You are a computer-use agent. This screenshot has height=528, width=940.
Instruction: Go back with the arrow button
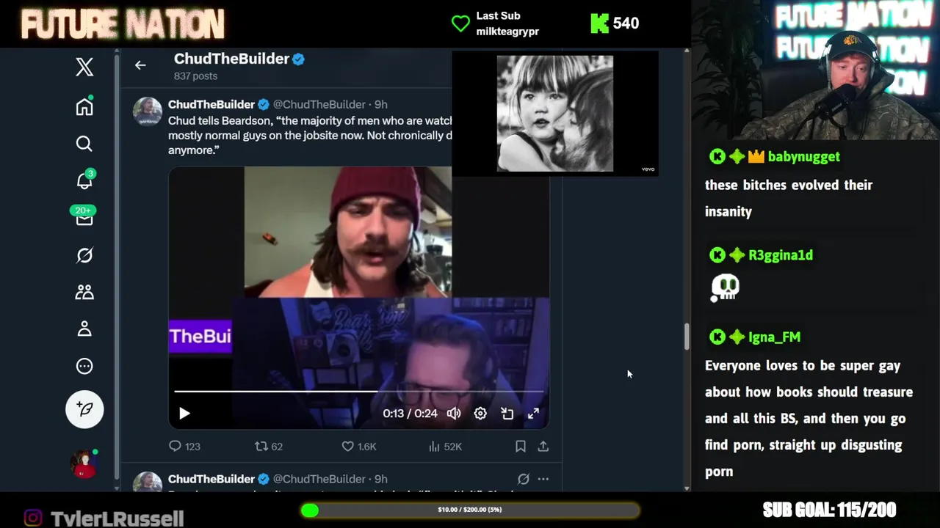[140, 65]
